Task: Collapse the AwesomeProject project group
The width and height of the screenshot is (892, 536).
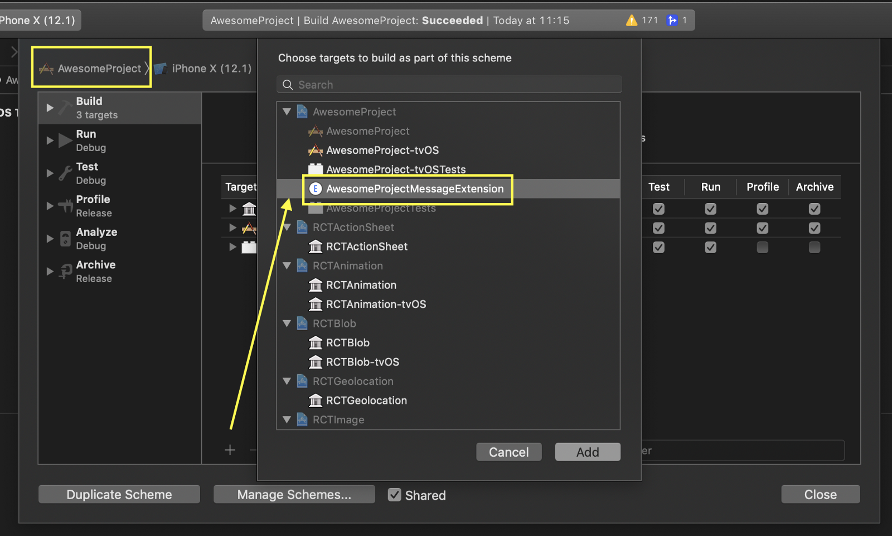Action: [x=287, y=112]
